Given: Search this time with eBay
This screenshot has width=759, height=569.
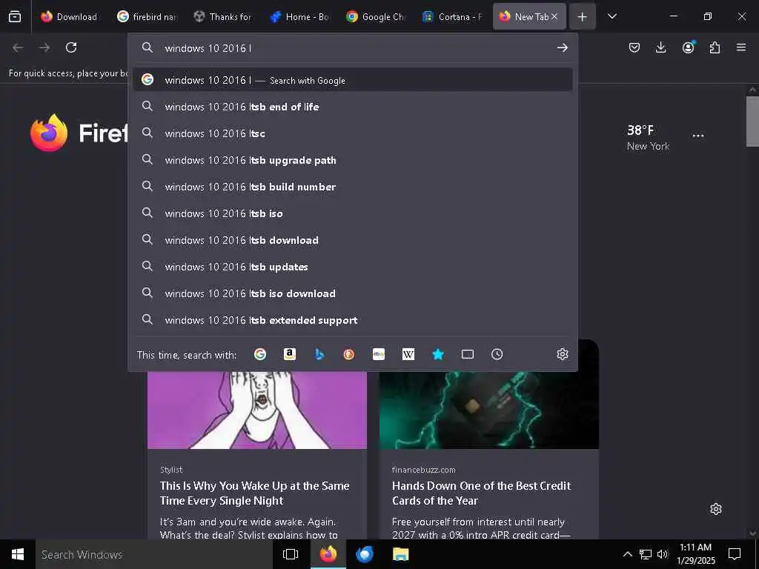Looking at the screenshot, I should click(379, 354).
